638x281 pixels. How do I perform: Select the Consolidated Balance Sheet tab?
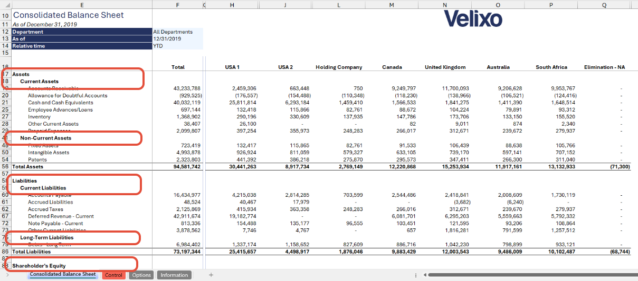pyautogui.click(x=63, y=275)
